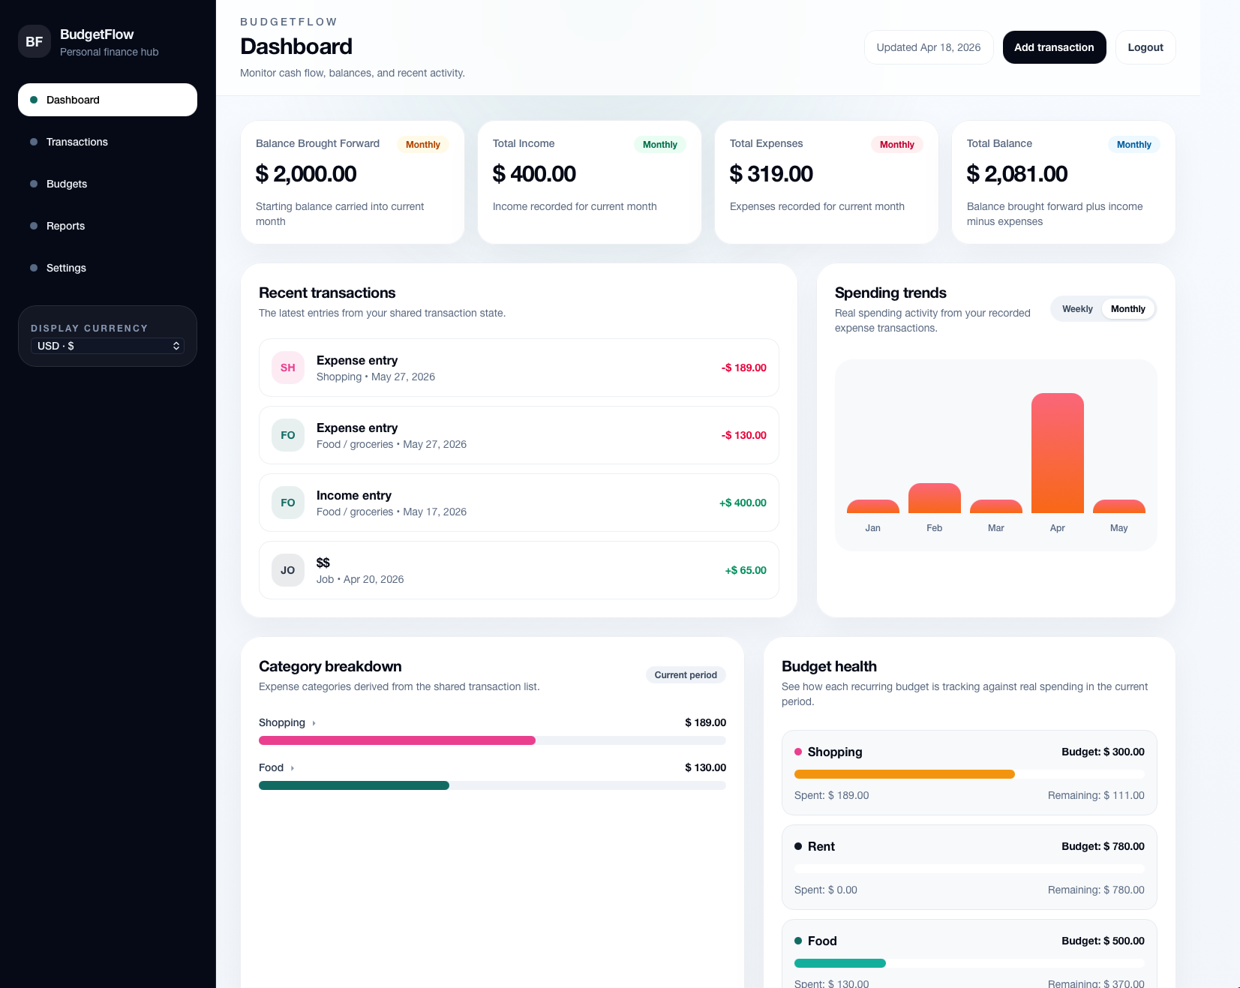The width and height of the screenshot is (1240, 988).
Task: Click the Dashboard nav bullet icon
Action: click(34, 100)
